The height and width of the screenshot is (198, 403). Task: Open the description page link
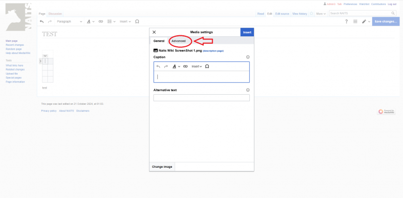point(213,51)
